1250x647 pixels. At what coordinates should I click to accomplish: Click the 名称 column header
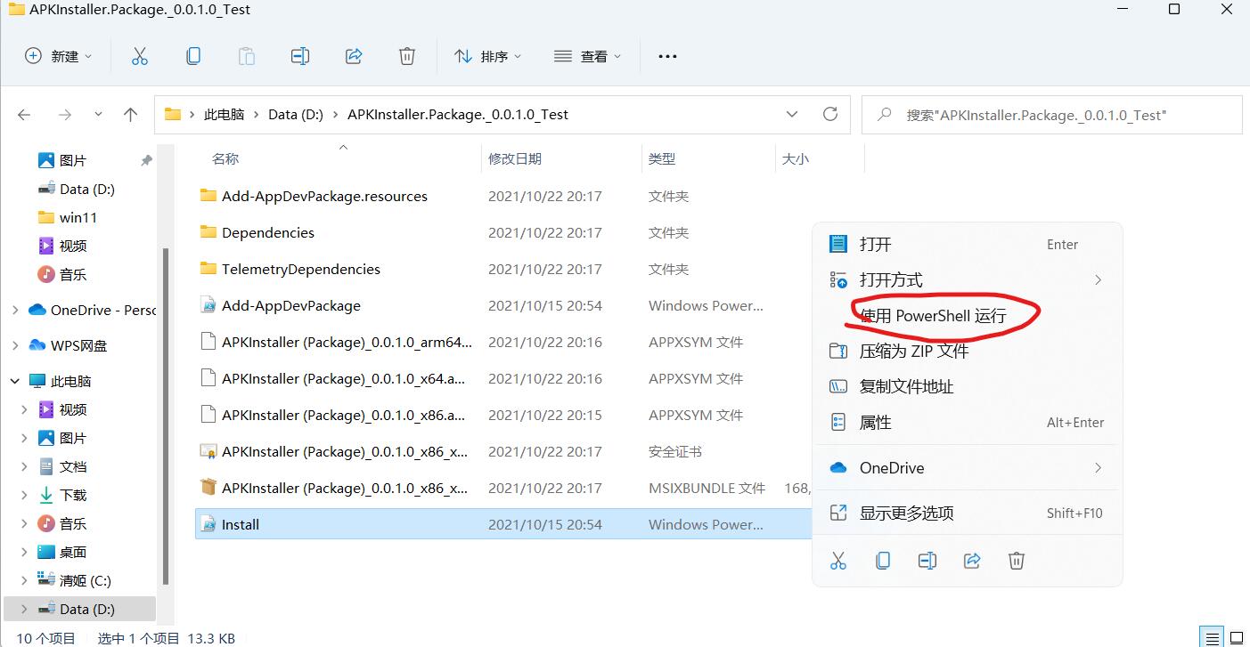click(x=225, y=158)
